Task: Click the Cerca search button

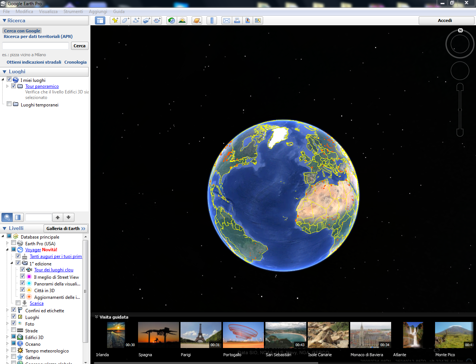Action: point(80,46)
